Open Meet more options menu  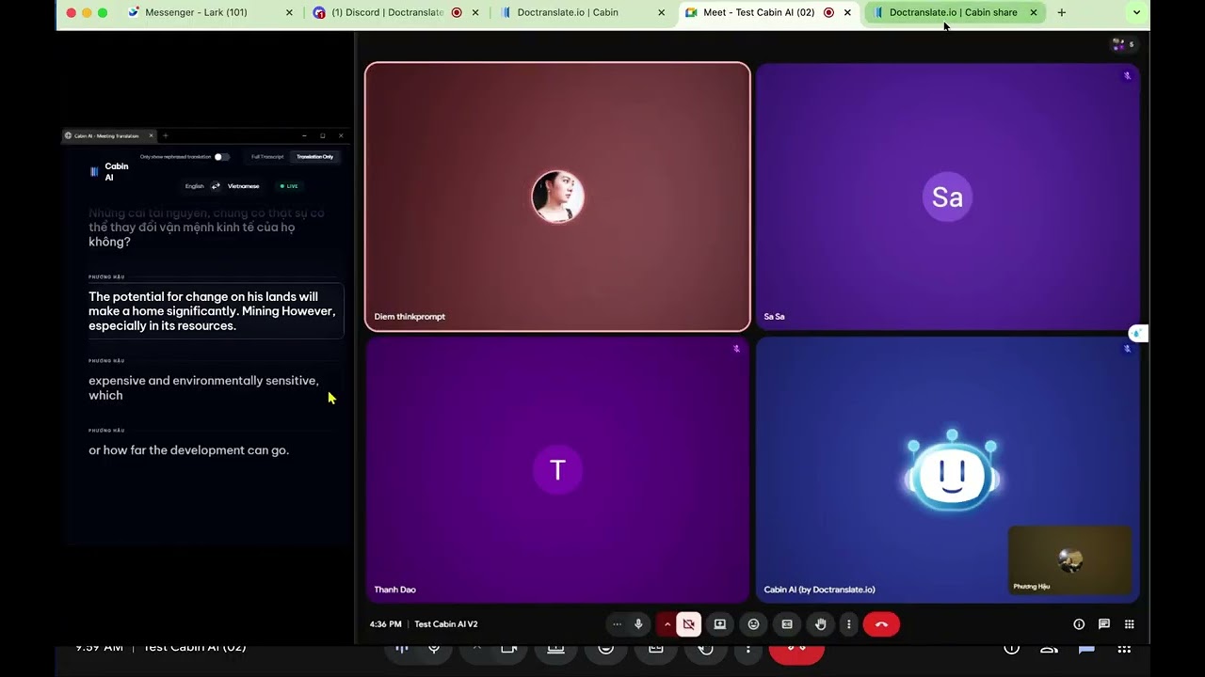pos(848,624)
